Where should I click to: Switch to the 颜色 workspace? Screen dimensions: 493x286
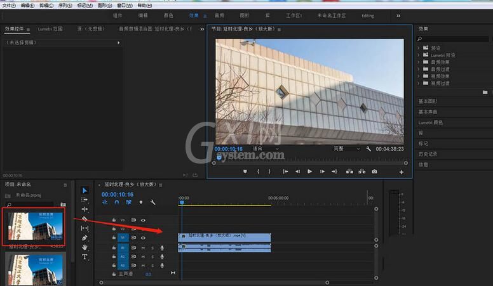click(x=168, y=15)
